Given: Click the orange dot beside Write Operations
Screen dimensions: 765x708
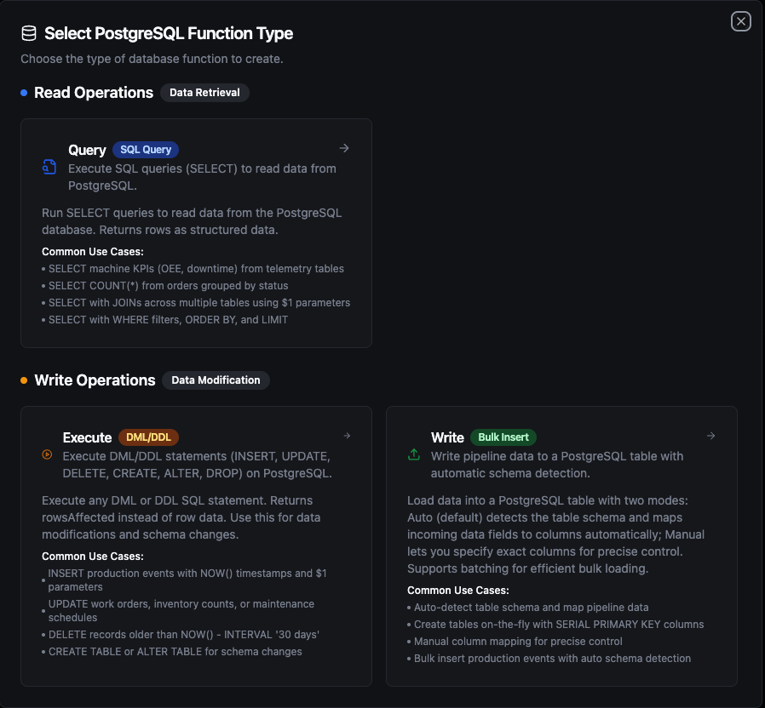Looking at the screenshot, I should [x=24, y=380].
